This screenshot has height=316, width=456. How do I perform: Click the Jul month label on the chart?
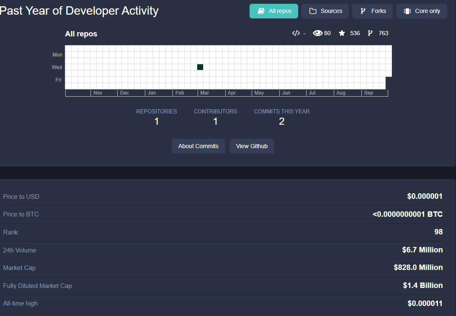click(x=312, y=93)
